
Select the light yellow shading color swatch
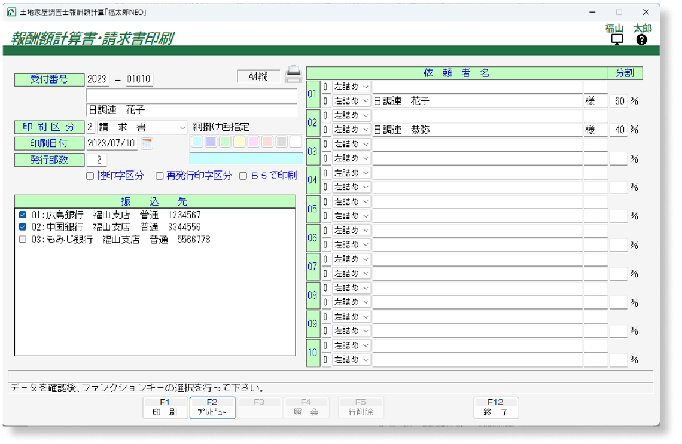point(239,142)
